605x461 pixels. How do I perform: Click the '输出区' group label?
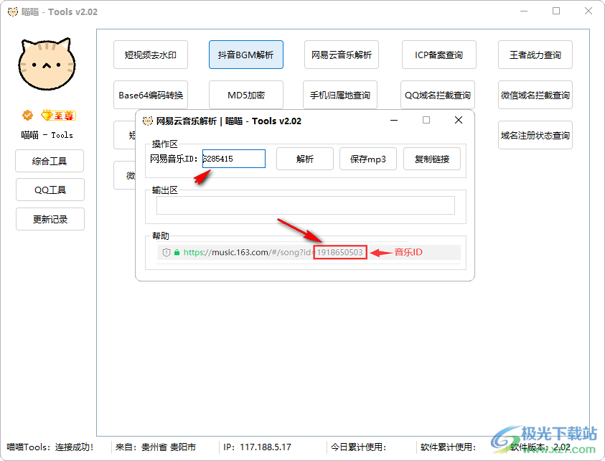coord(165,190)
